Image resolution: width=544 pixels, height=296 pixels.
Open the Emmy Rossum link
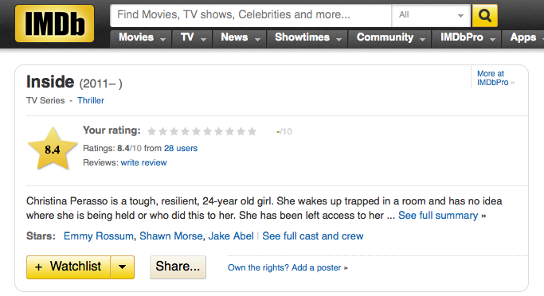point(99,236)
